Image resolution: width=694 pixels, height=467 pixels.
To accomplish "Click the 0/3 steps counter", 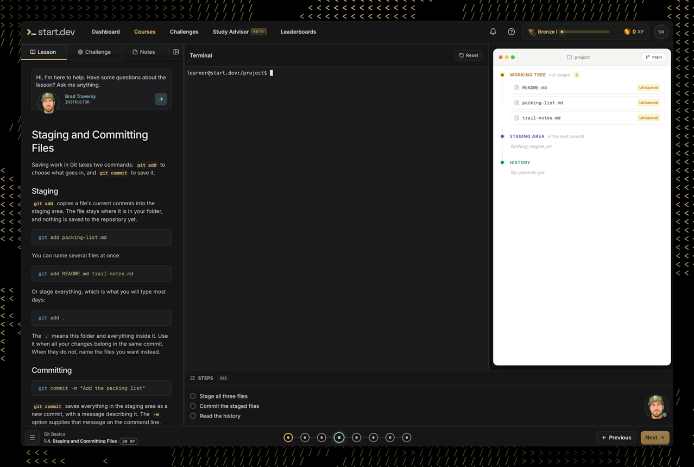I will pyautogui.click(x=223, y=378).
